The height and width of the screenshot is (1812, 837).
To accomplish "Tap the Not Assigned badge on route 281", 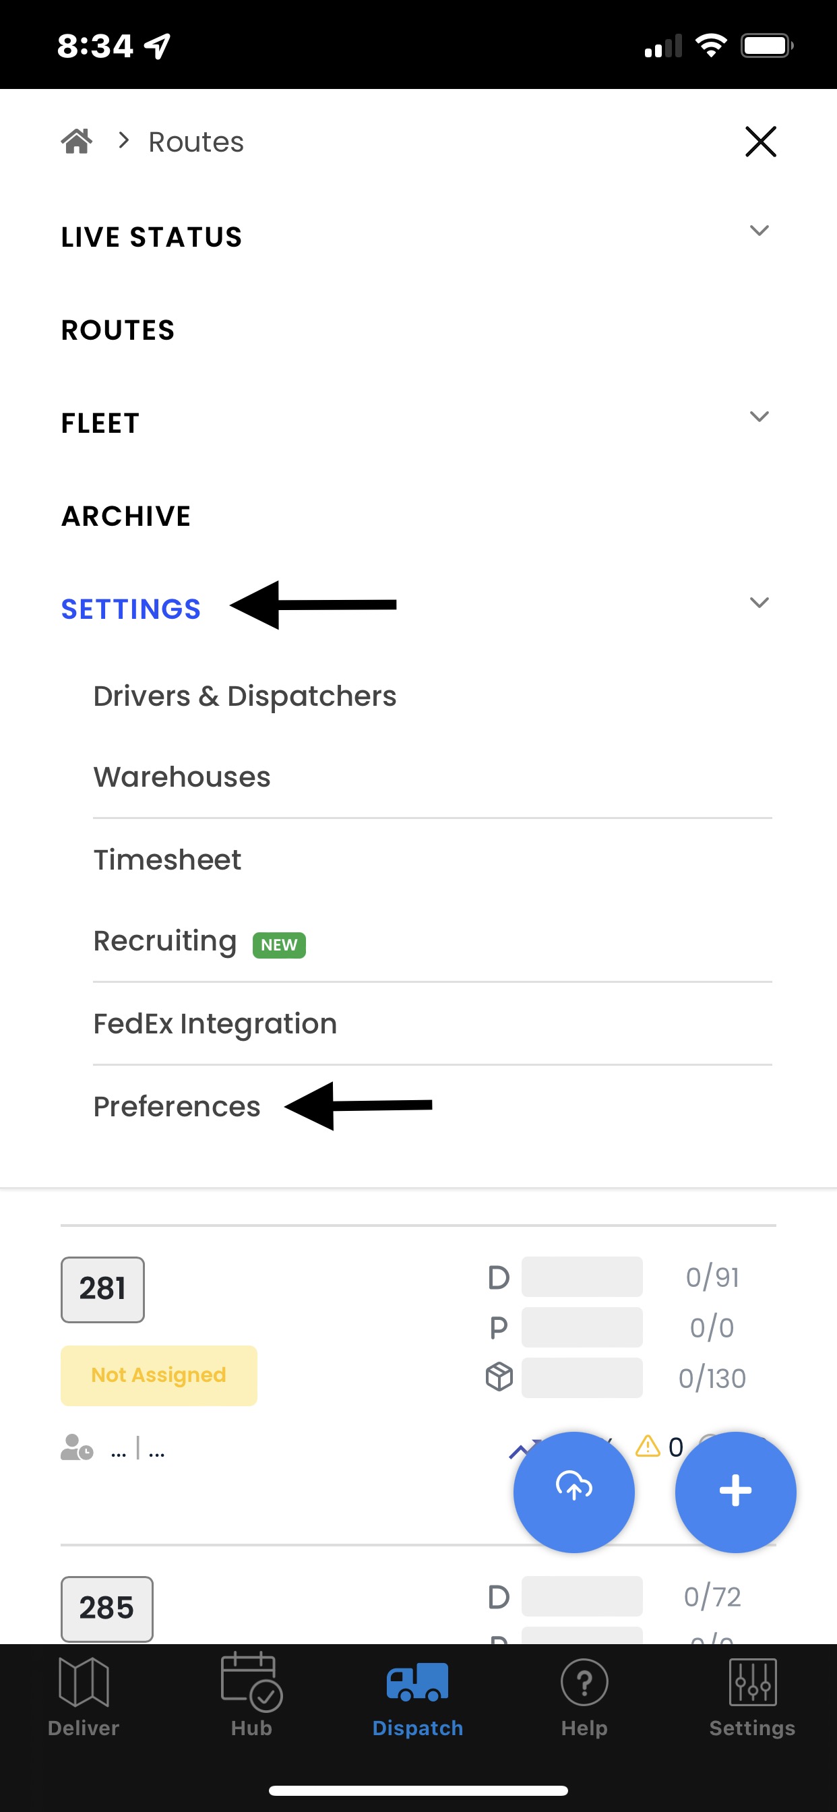I will coord(159,1375).
